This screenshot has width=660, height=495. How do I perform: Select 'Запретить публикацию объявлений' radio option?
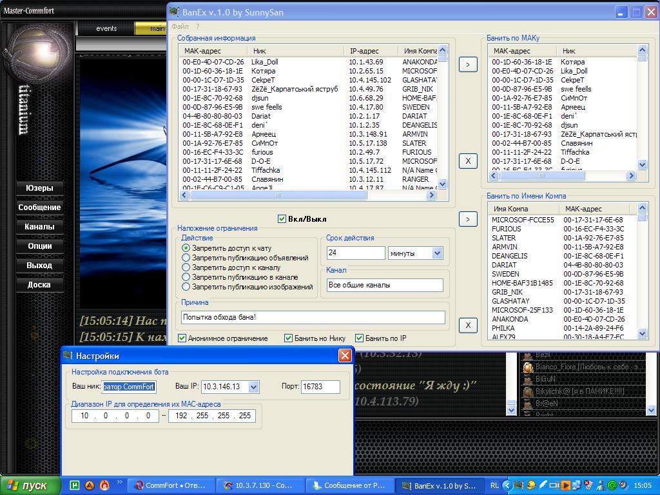click(x=186, y=258)
